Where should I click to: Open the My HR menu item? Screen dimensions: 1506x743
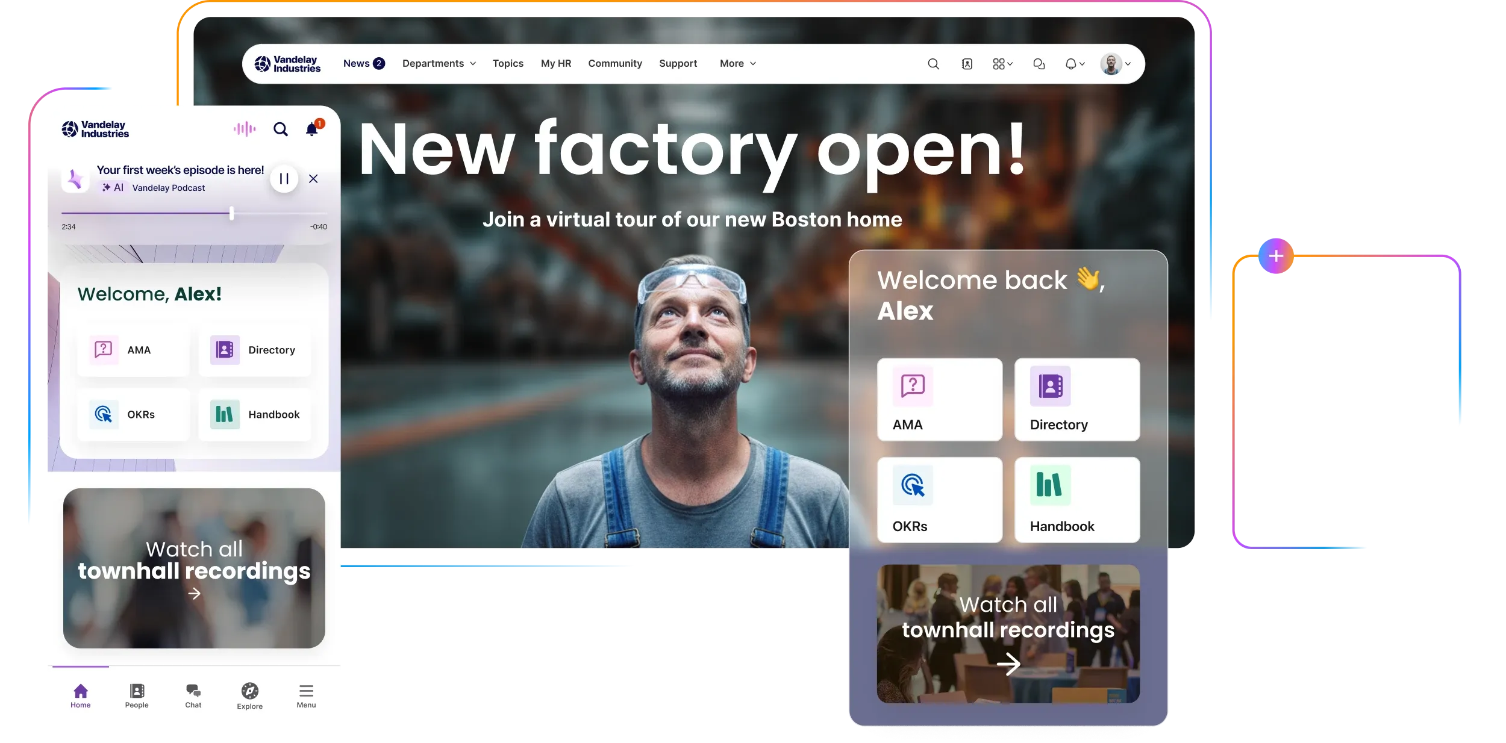[555, 63]
